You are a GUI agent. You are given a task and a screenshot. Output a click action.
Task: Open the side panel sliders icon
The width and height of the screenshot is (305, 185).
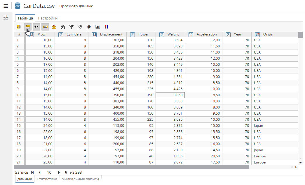click(6, 18)
